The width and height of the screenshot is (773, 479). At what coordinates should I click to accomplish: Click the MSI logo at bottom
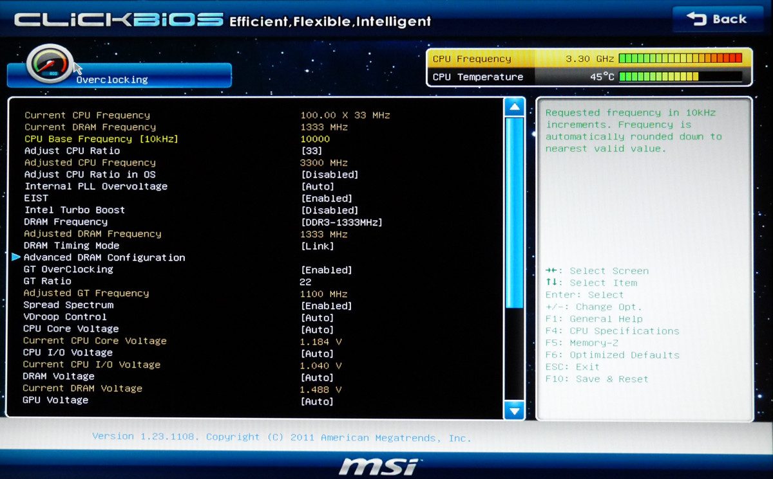pos(379,465)
